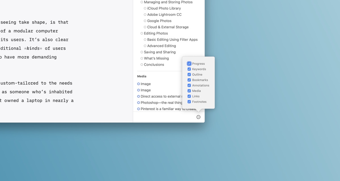Click circle icon beside Conclusions

click(142, 64)
